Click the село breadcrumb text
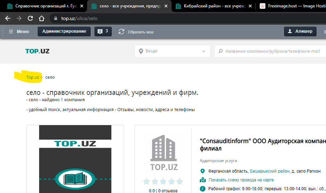326x193 pixels. [x=50, y=77]
